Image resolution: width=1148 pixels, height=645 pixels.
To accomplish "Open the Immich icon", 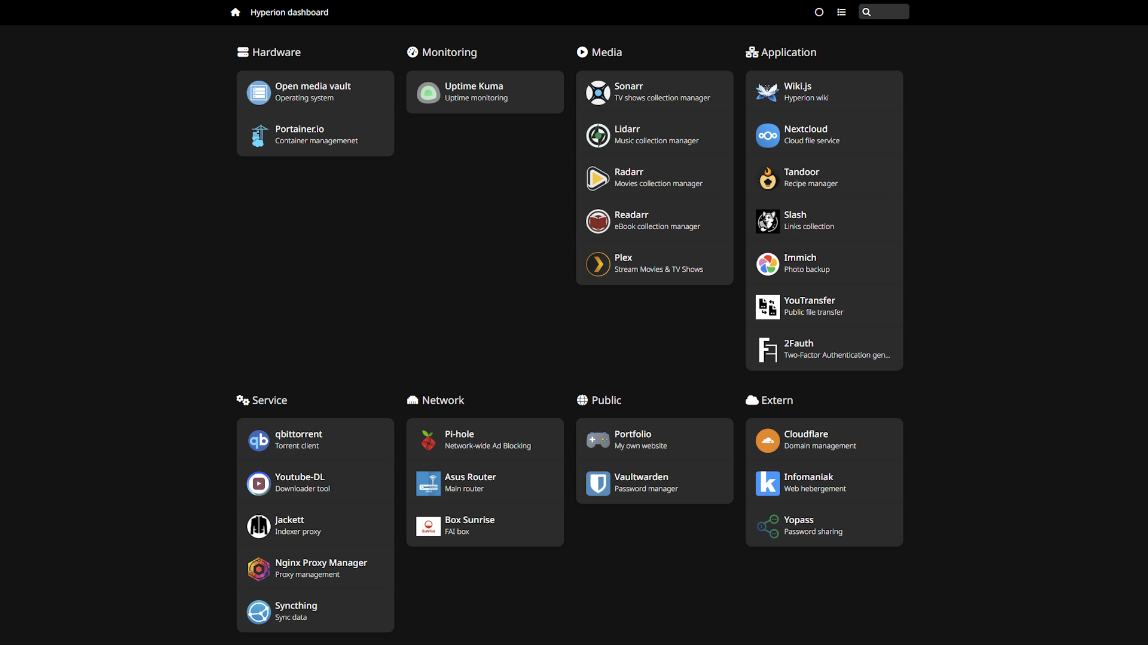I will [x=768, y=264].
